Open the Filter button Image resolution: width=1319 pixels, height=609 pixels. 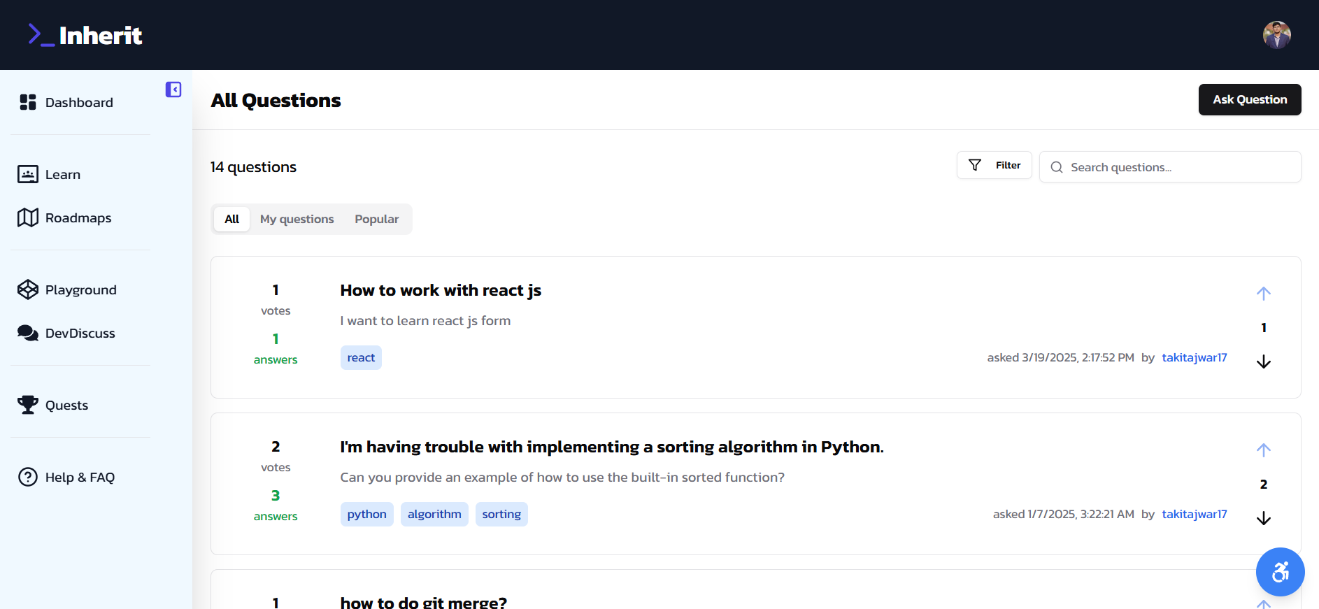pyautogui.click(x=994, y=165)
